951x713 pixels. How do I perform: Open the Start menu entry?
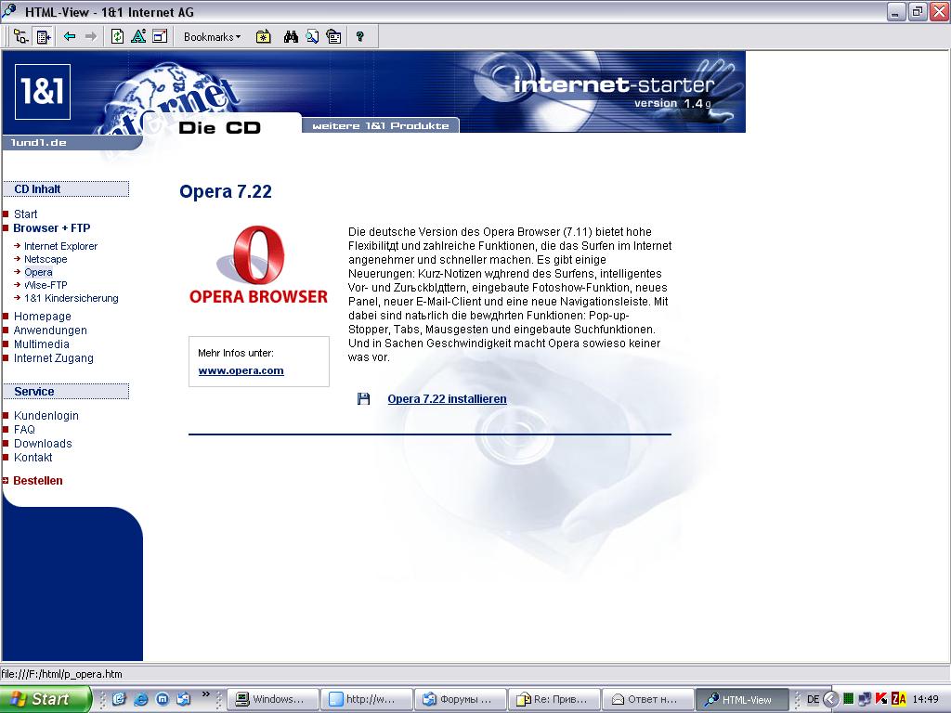[25, 214]
